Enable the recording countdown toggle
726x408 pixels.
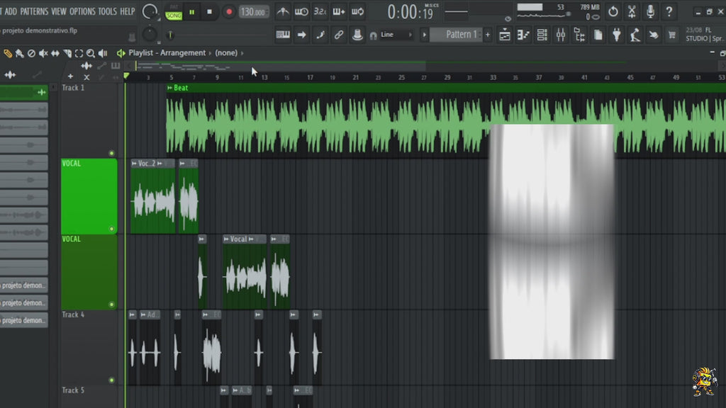click(319, 11)
